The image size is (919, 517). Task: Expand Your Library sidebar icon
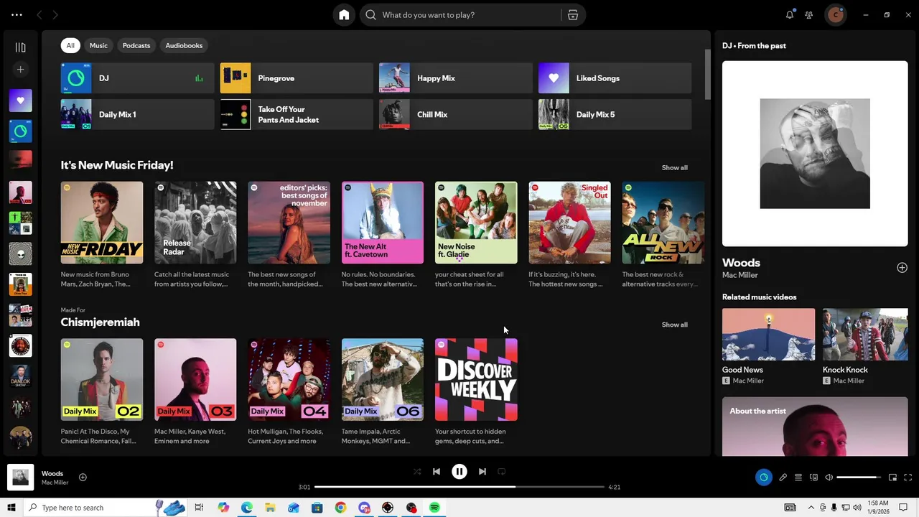pyautogui.click(x=20, y=47)
